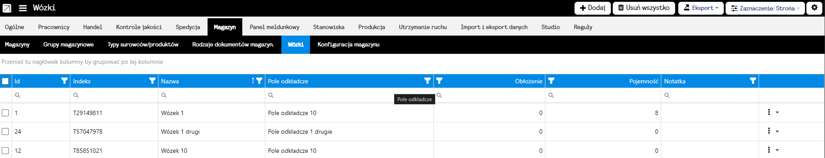Image resolution: width=825 pixels, height=158 pixels.
Task: Select checkbox for Wózek 1 drugi row
Action: pyautogui.click(x=5, y=132)
